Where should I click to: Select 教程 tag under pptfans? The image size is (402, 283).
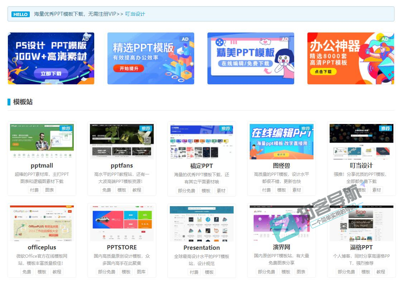(137, 190)
